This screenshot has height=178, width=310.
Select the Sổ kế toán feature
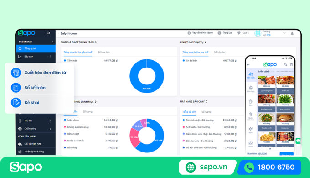(28, 88)
